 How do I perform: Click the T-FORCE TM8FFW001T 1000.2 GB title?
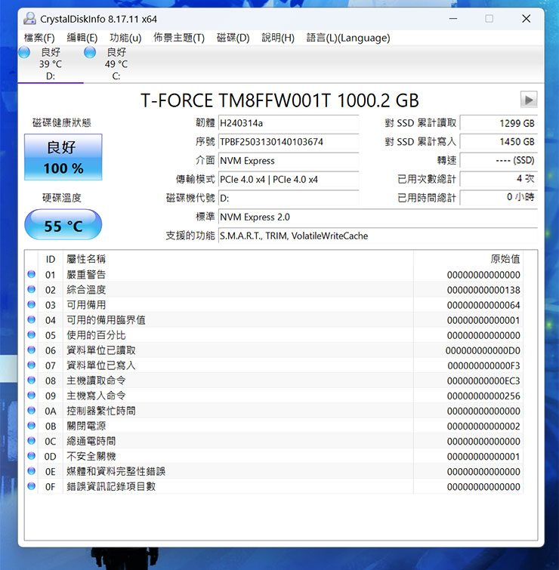point(279,100)
